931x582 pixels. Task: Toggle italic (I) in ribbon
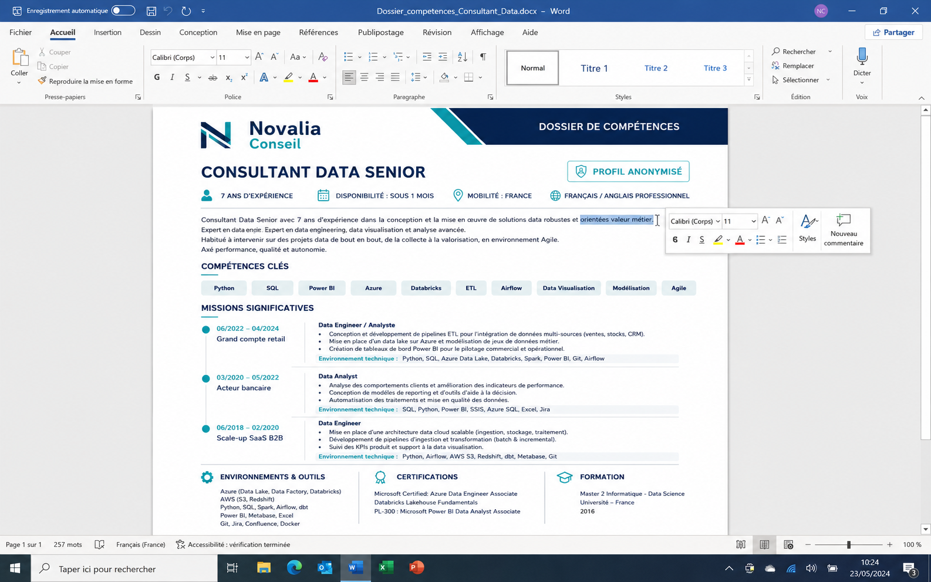[x=172, y=77]
